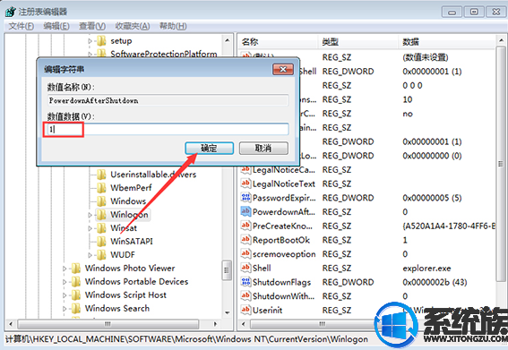Screen dimensions: 508x350
Task: Click the values pane vertical scrollbar thumb
Action: pos(501,164)
